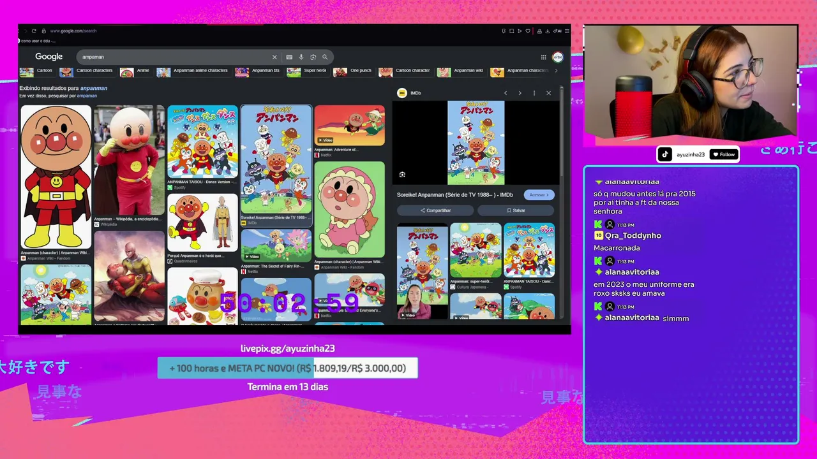817x459 pixels.
Task: Select the Anpanman bts filter chip
Action: (x=258, y=71)
